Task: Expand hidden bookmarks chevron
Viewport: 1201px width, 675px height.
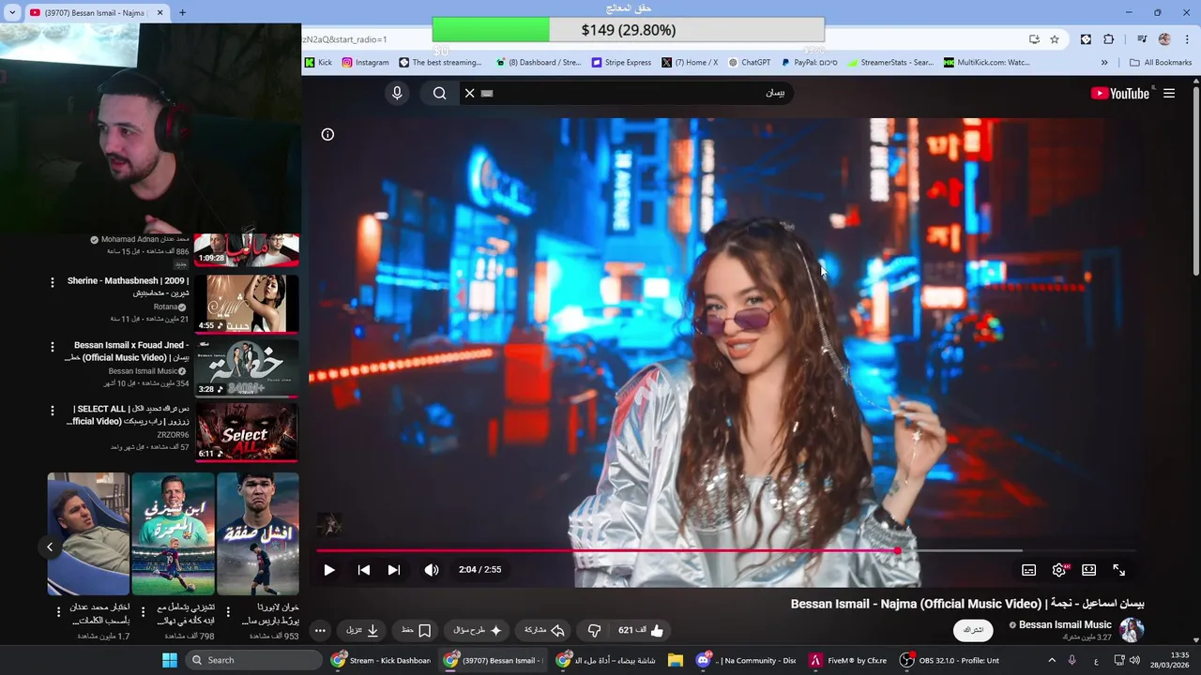Action: tap(1104, 63)
